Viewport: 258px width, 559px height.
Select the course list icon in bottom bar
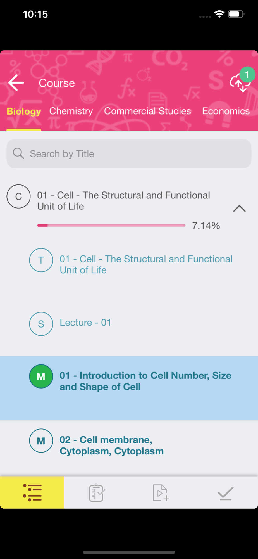(32, 492)
